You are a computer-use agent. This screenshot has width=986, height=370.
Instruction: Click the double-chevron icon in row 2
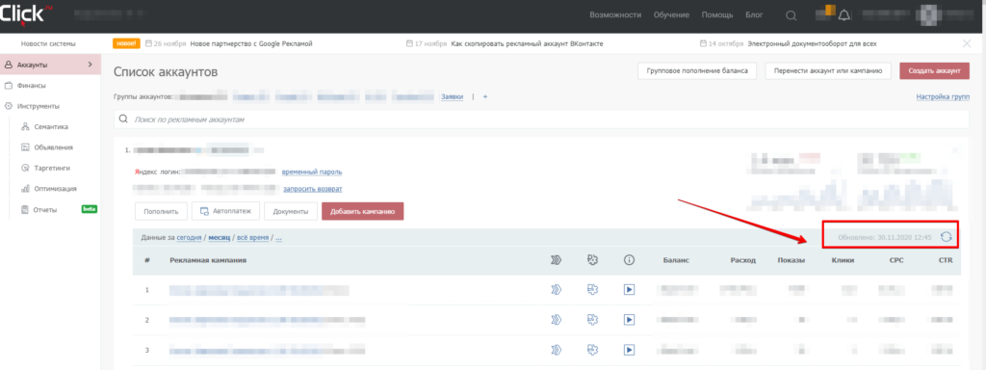[x=556, y=320]
